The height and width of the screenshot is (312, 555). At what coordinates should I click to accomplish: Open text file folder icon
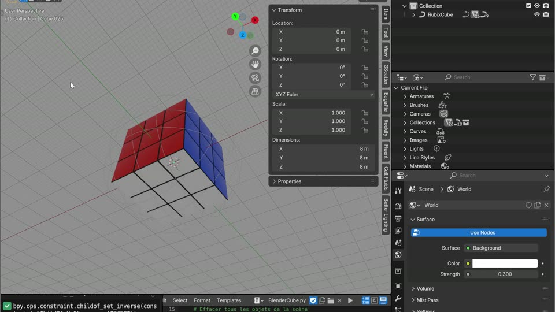click(x=331, y=300)
